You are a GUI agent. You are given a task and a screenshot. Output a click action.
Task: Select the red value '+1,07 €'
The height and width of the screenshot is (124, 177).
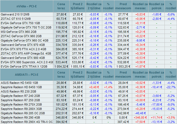(x=140, y=66)
